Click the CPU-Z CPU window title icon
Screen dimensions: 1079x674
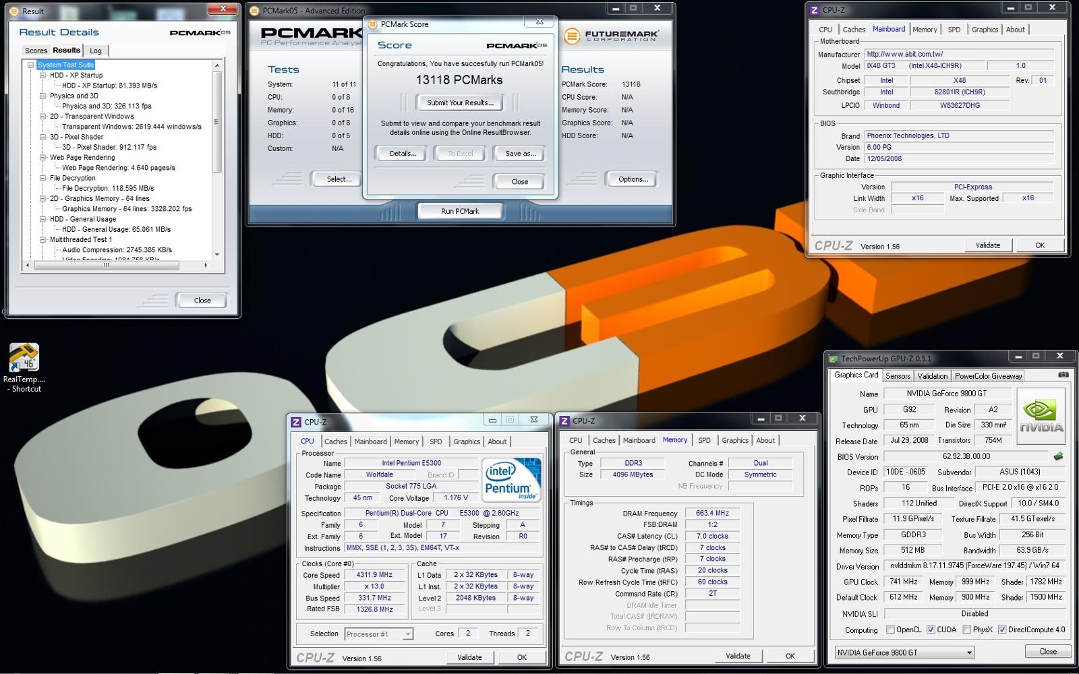click(296, 422)
